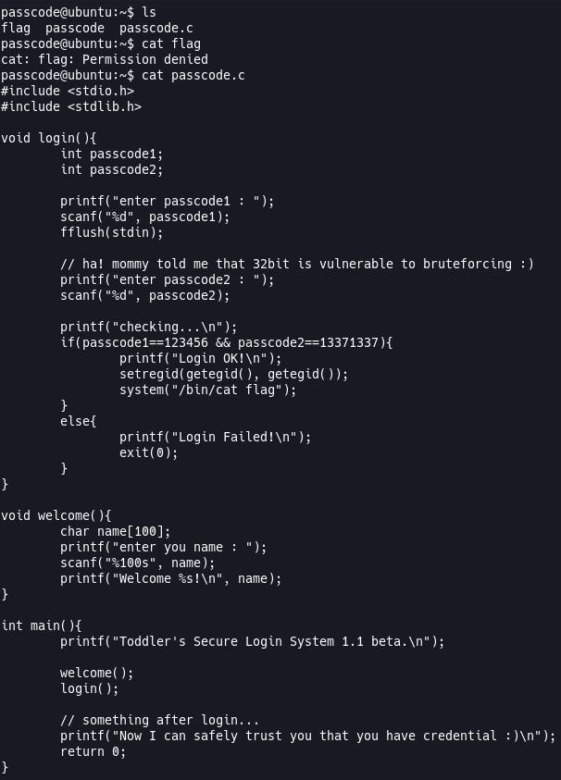Viewport: 561px width, 780px height.
Task: Click the 'void login(){' function declaration
Action: pos(49,138)
